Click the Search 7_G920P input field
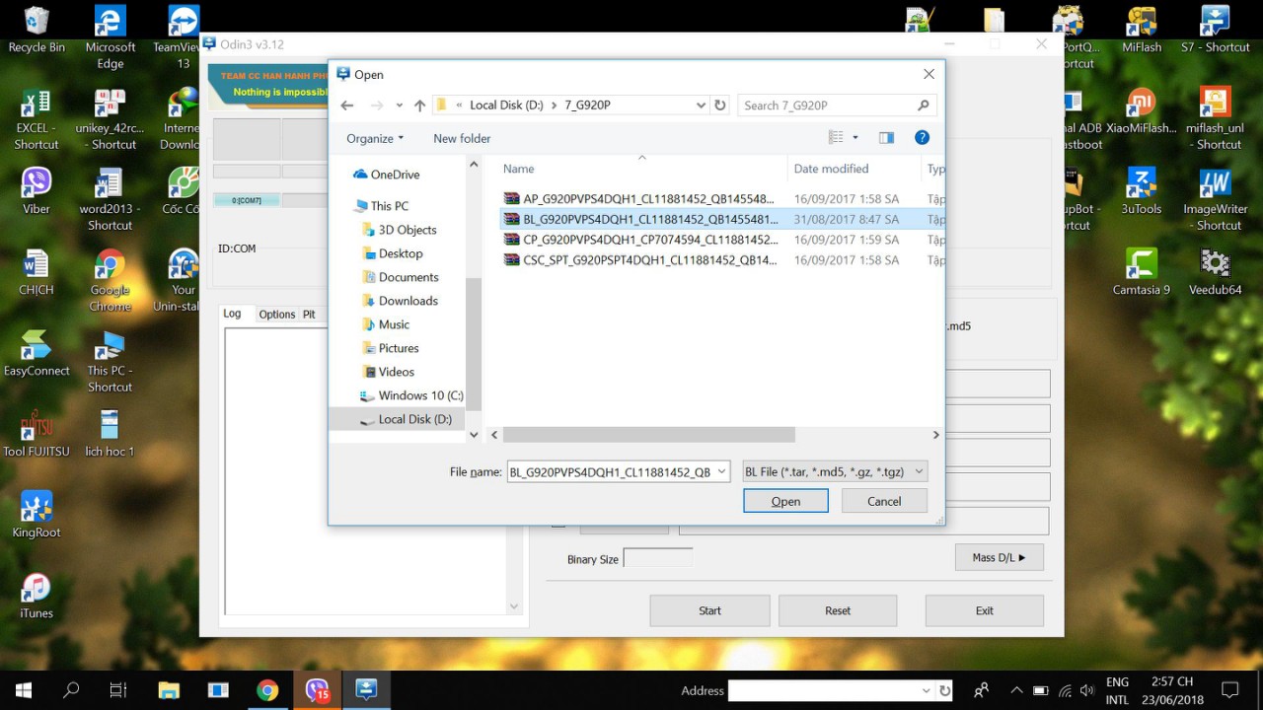1263x710 pixels. [x=827, y=106]
